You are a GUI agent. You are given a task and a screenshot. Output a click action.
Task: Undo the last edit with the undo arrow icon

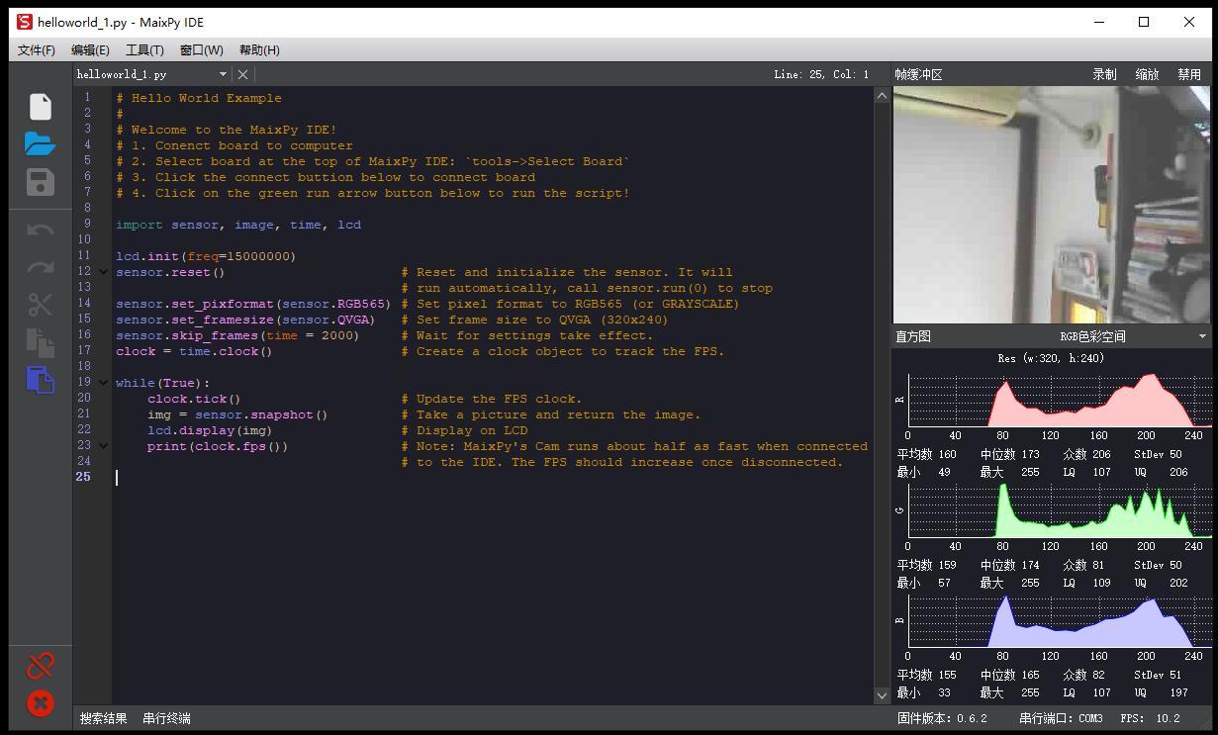click(40, 230)
